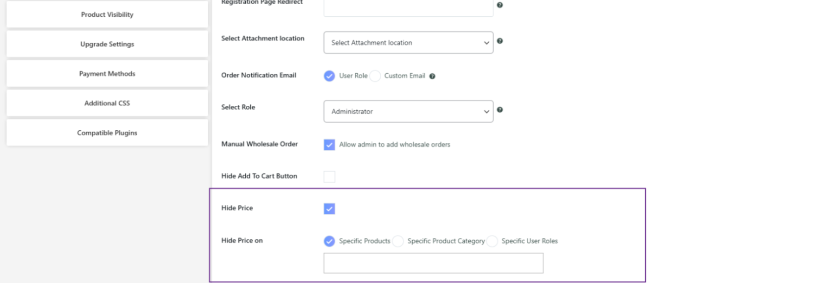Image resolution: width=831 pixels, height=283 pixels.
Task: Pick Specific User Roles radio option
Action: (492, 241)
